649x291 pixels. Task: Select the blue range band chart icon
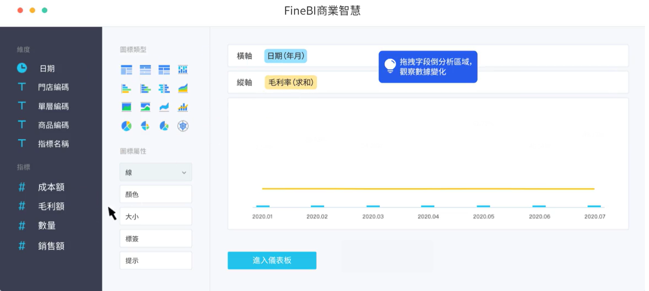(164, 107)
